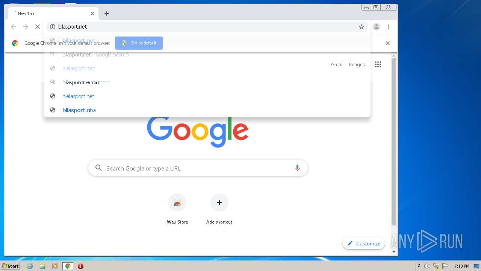
Task: Customize the new tab page
Action: pos(364,244)
